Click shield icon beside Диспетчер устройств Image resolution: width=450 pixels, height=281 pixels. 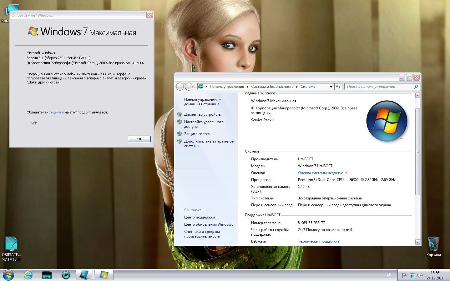coord(179,114)
